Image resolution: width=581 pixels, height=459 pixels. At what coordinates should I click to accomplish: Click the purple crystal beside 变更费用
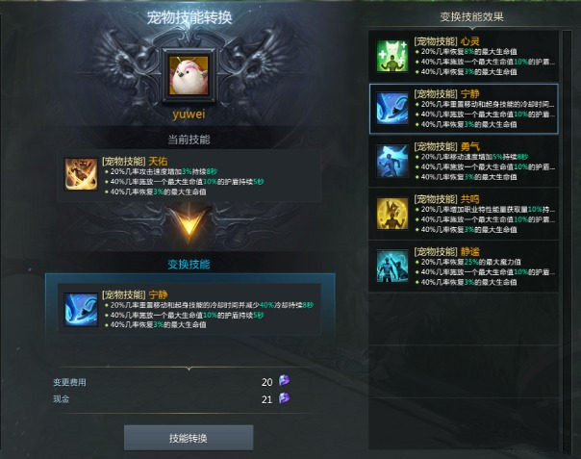coord(284,380)
